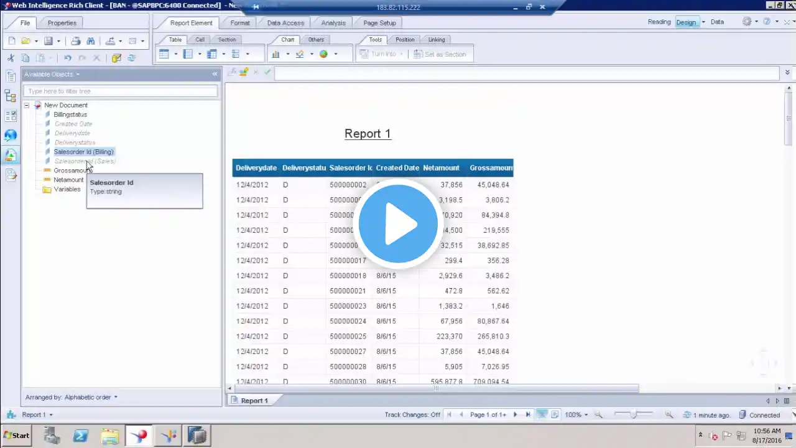The height and width of the screenshot is (448, 796).
Task: Click the Refresh data icon
Action: coord(131,58)
